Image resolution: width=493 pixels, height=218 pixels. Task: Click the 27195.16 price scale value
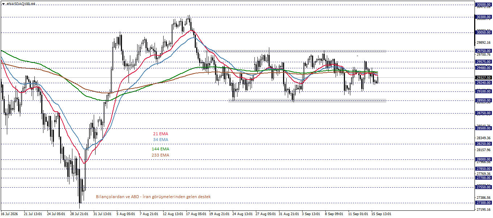pyautogui.click(x=484, y=210)
